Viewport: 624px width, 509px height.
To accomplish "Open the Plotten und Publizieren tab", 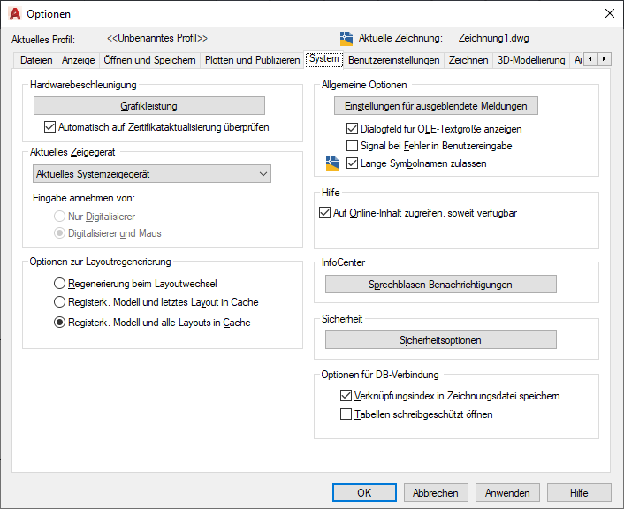I will pos(252,60).
